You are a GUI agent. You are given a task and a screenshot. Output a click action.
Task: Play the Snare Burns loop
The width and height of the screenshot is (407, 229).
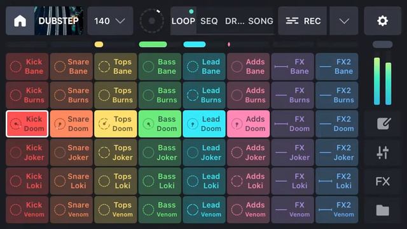(x=71, y=95)
